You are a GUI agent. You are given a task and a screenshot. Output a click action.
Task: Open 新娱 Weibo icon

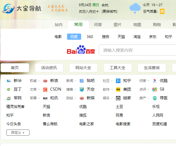pyautogui.click(x=82, y=98)
